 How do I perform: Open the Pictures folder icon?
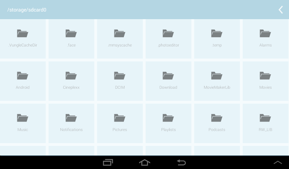tap(120, 118)
